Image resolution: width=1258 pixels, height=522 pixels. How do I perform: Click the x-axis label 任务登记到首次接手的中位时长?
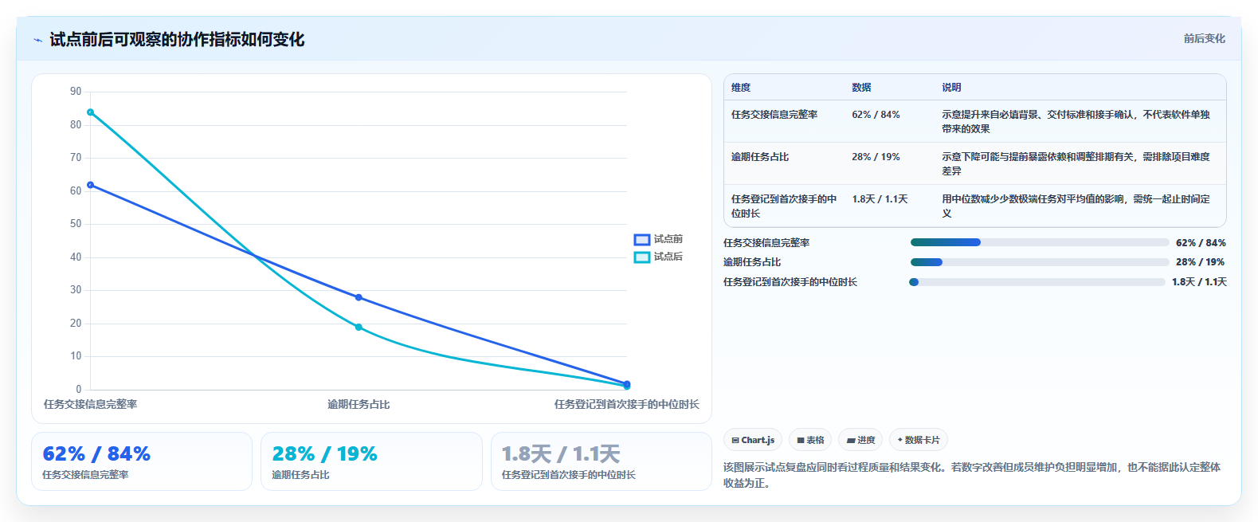(x=627, y=405)
